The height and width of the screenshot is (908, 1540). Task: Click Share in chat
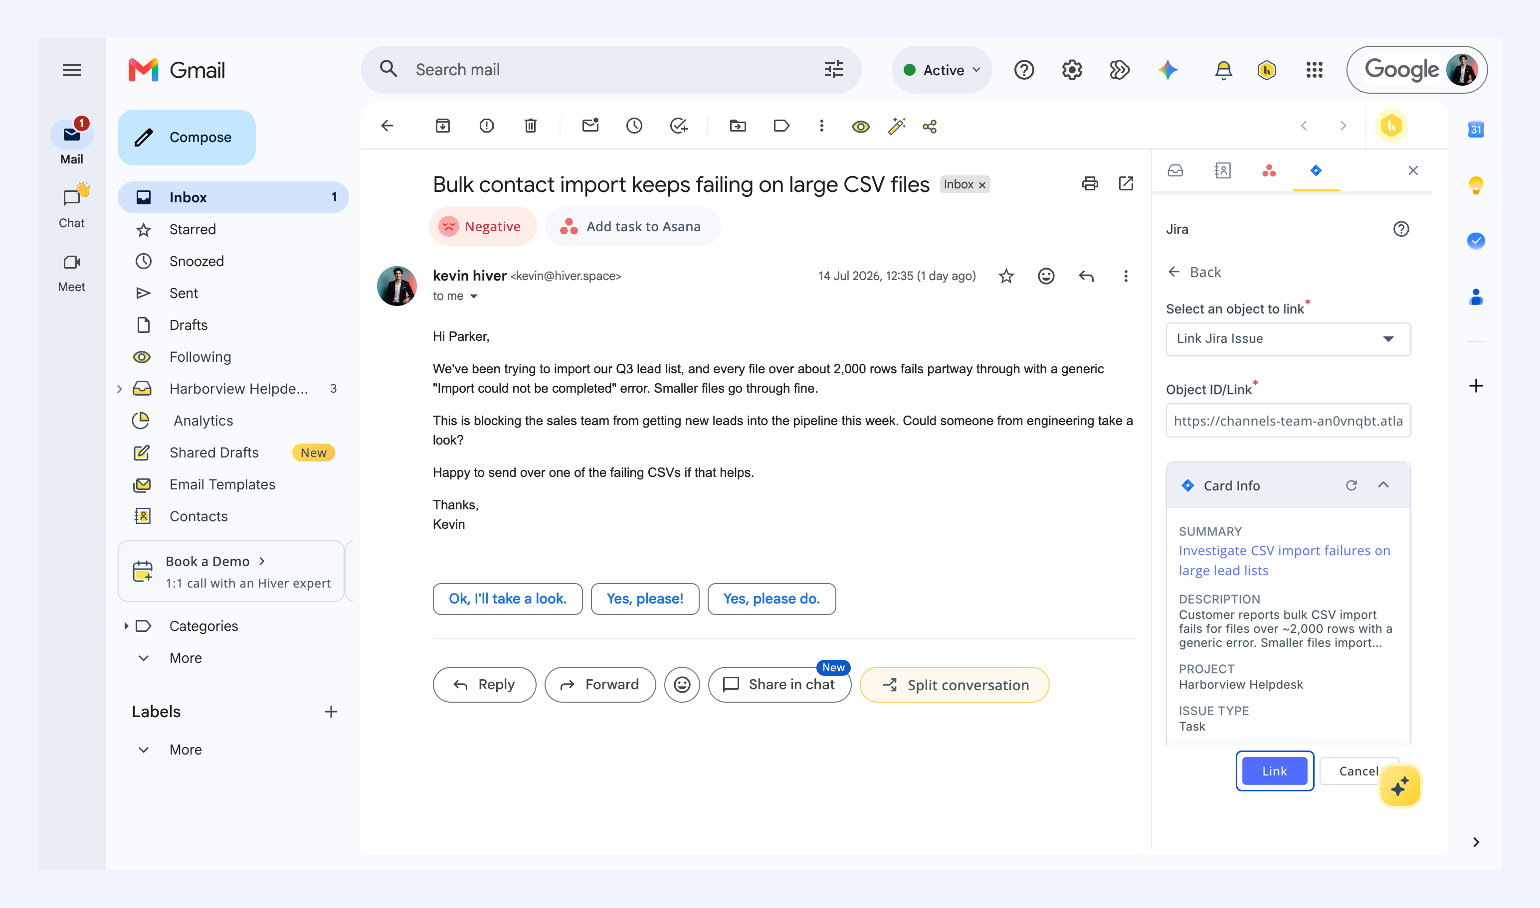(x=779, y=685)
